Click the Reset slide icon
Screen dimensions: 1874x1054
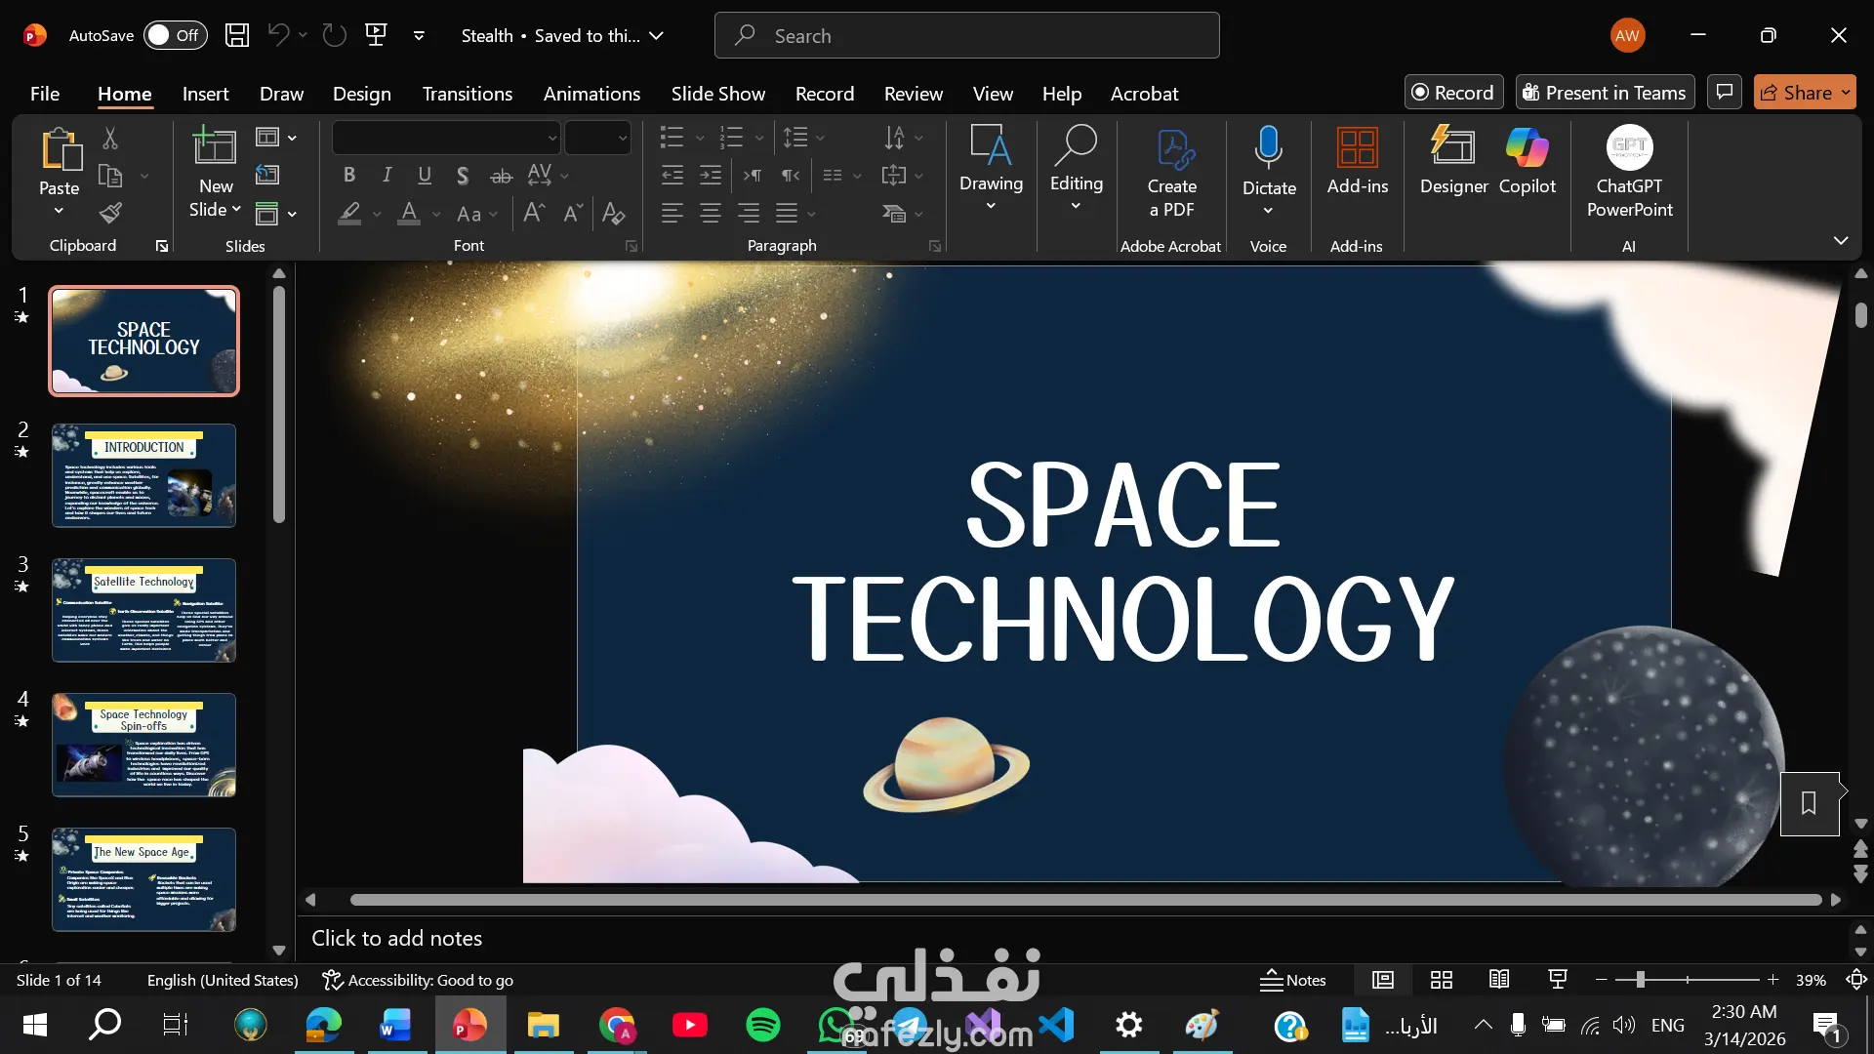click(267, 175)
